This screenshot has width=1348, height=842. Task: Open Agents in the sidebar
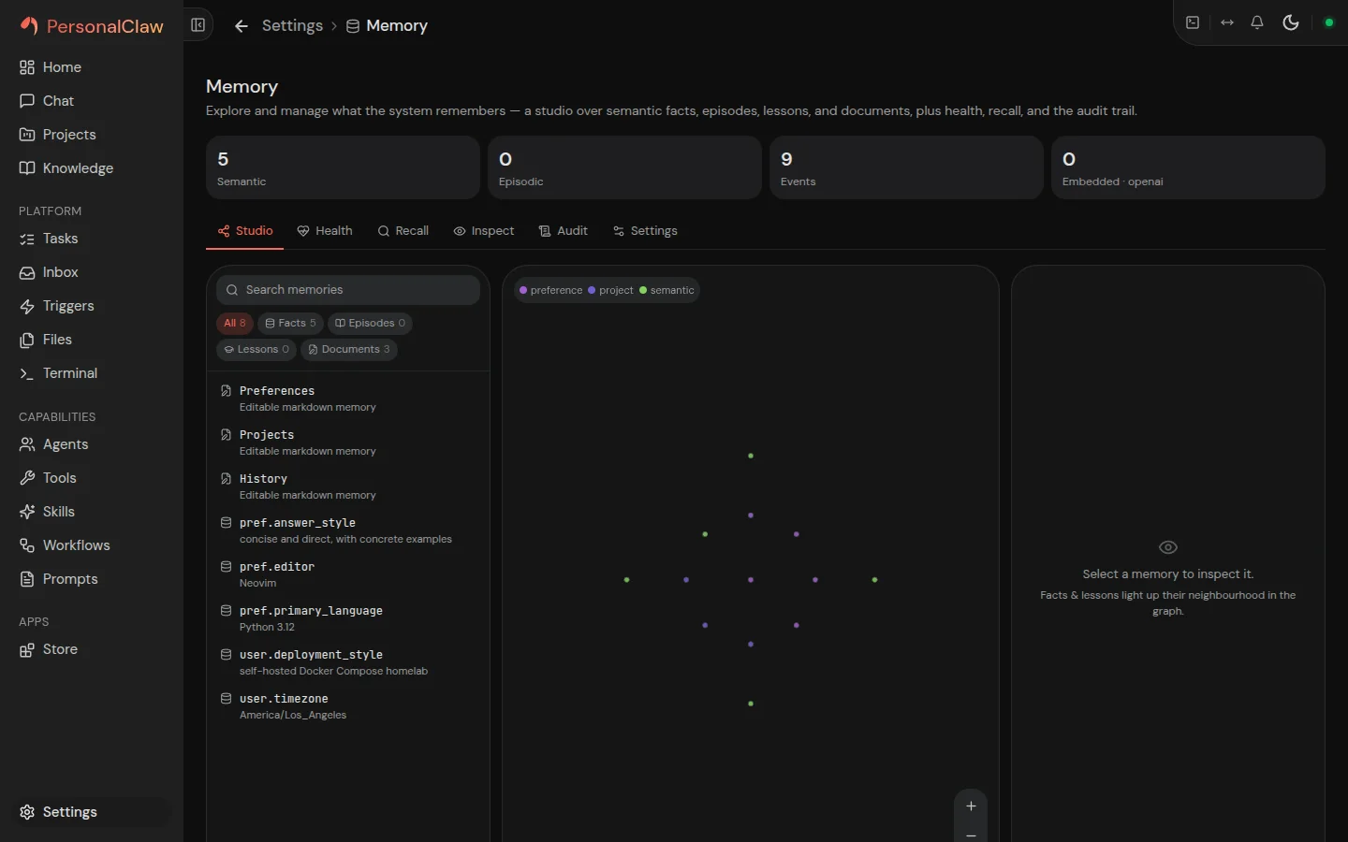coord(92,444)
